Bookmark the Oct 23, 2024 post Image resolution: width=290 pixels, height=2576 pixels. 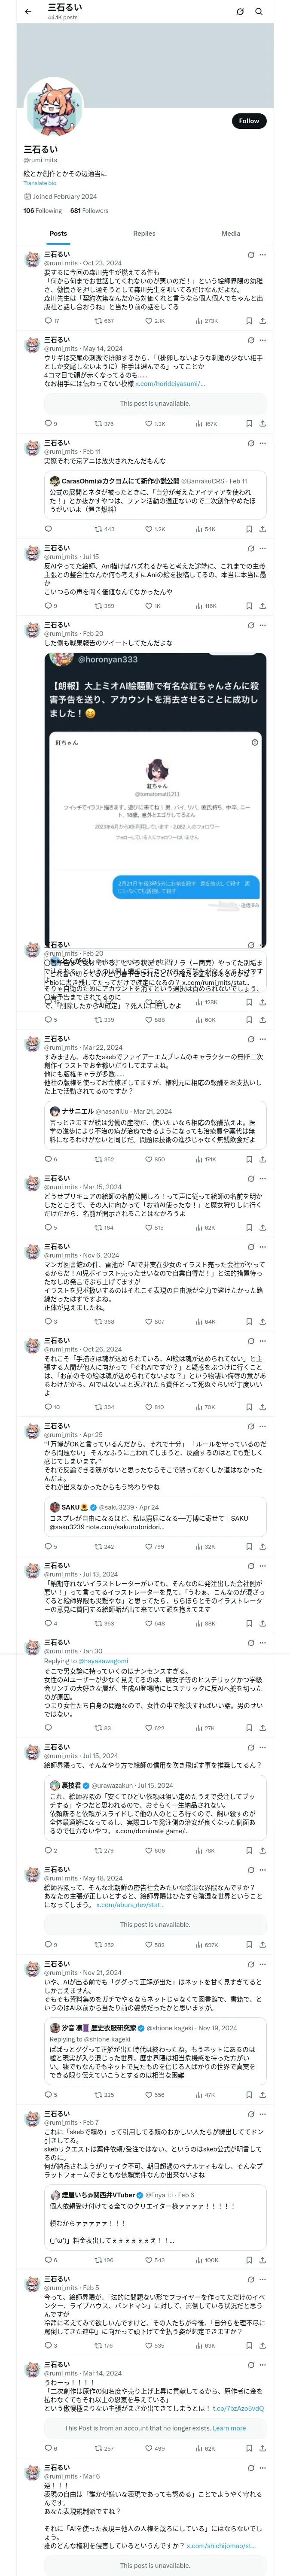(x=249, y=321)
